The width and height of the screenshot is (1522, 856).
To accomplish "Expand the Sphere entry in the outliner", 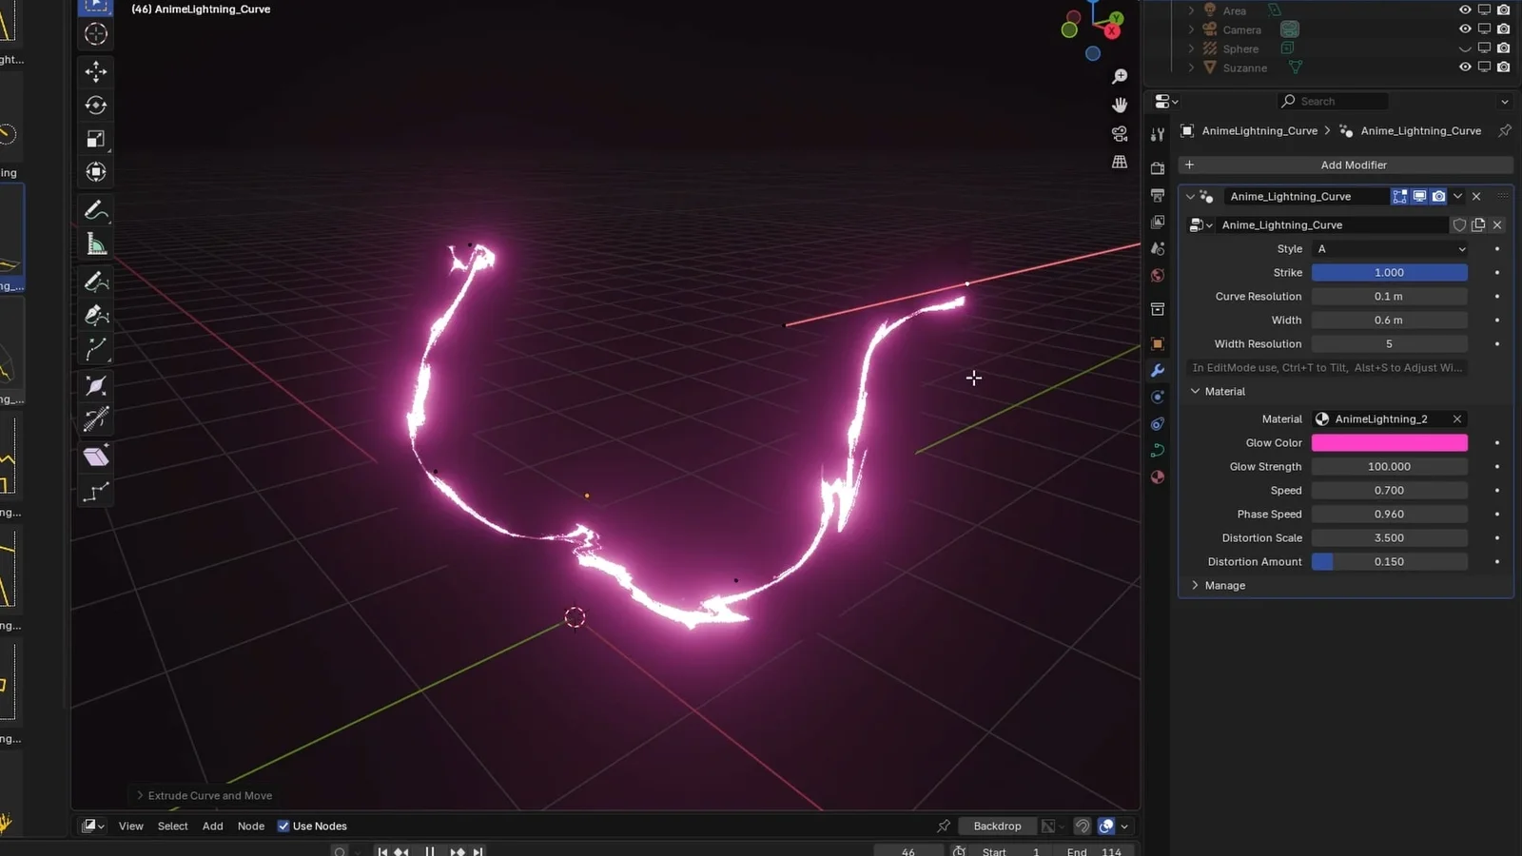I will [1191, 49].
